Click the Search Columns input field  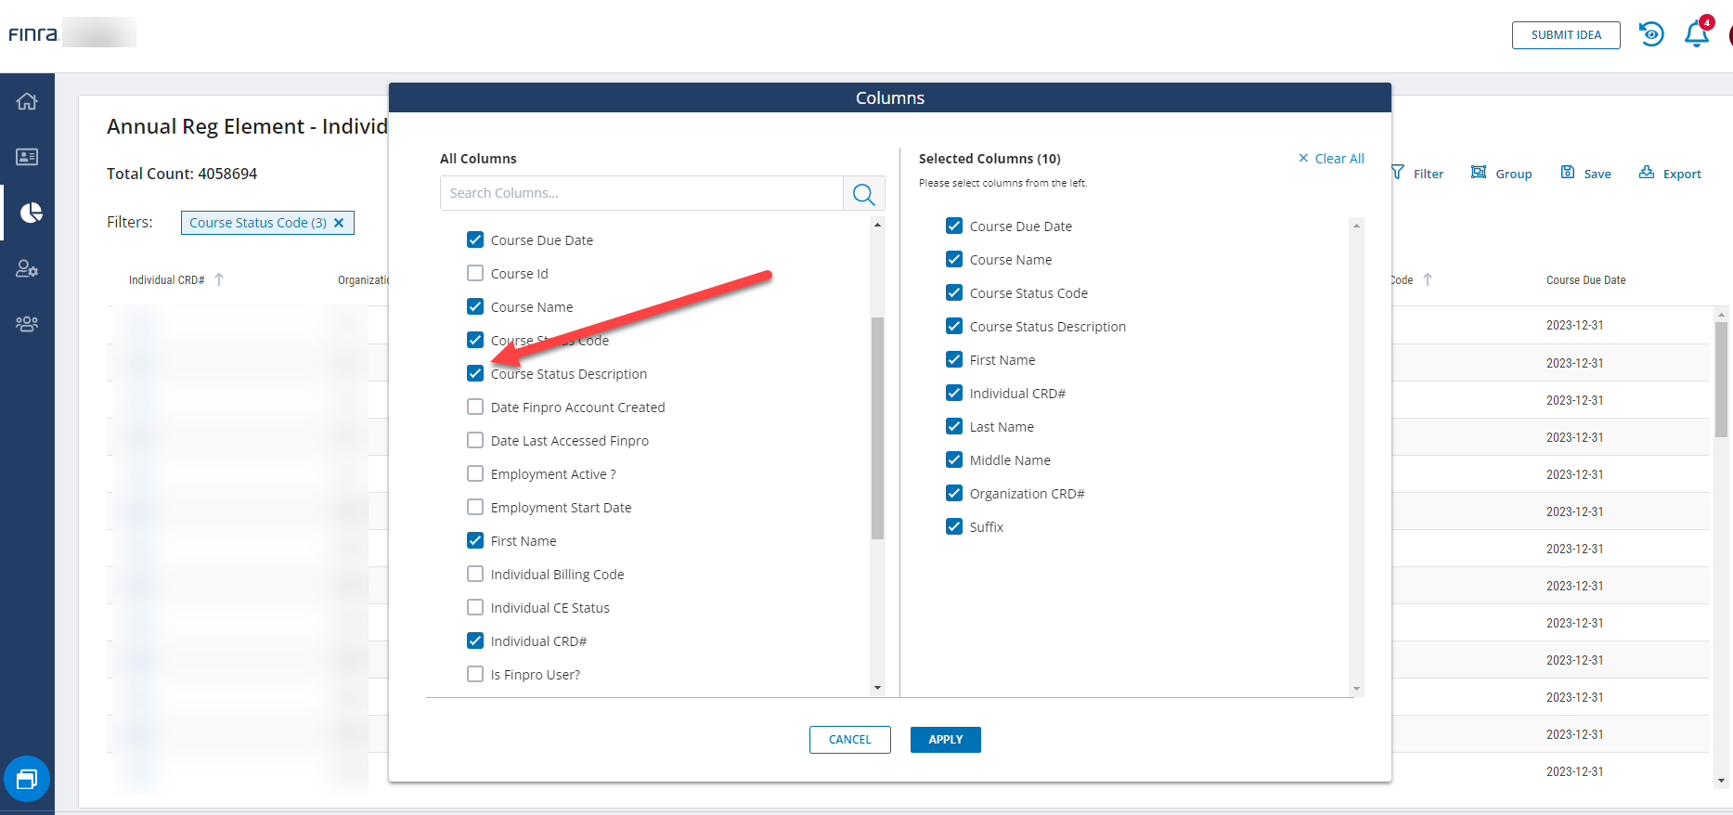pos(641,193)
